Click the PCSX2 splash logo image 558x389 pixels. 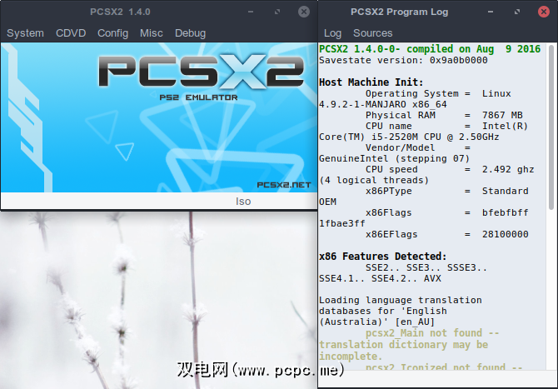pyautogui.click(x=201, y=72)
